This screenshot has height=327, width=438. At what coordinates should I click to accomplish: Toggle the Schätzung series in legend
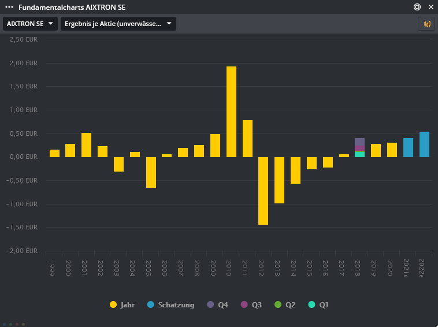171,304
